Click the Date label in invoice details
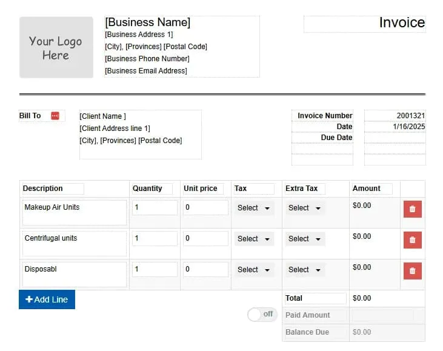Viewport: 443px width, 351px height. pos(344,127)
